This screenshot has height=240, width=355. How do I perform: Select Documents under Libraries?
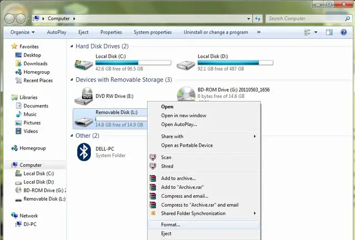tap(35, 106)
